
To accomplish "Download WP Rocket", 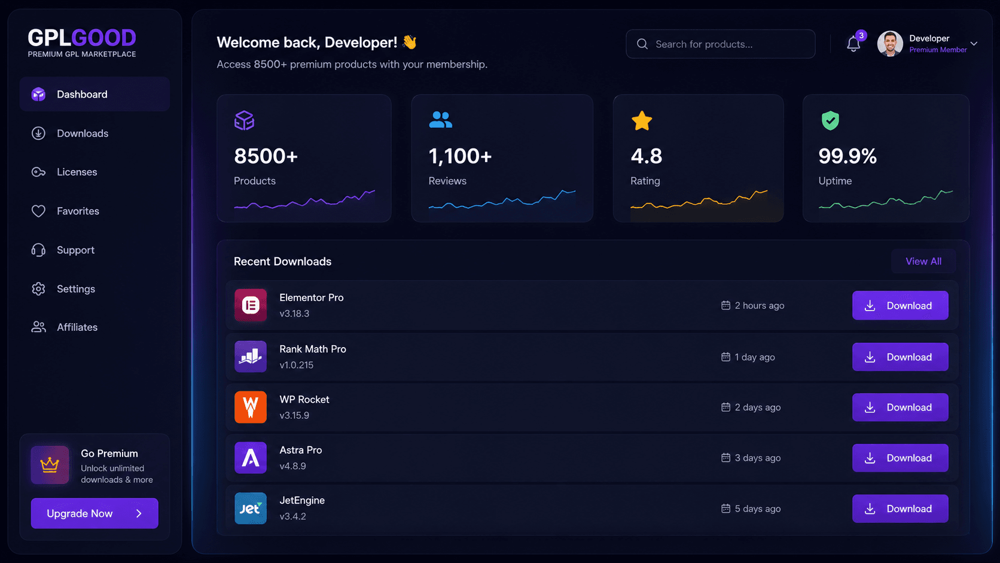I will 900,407.
